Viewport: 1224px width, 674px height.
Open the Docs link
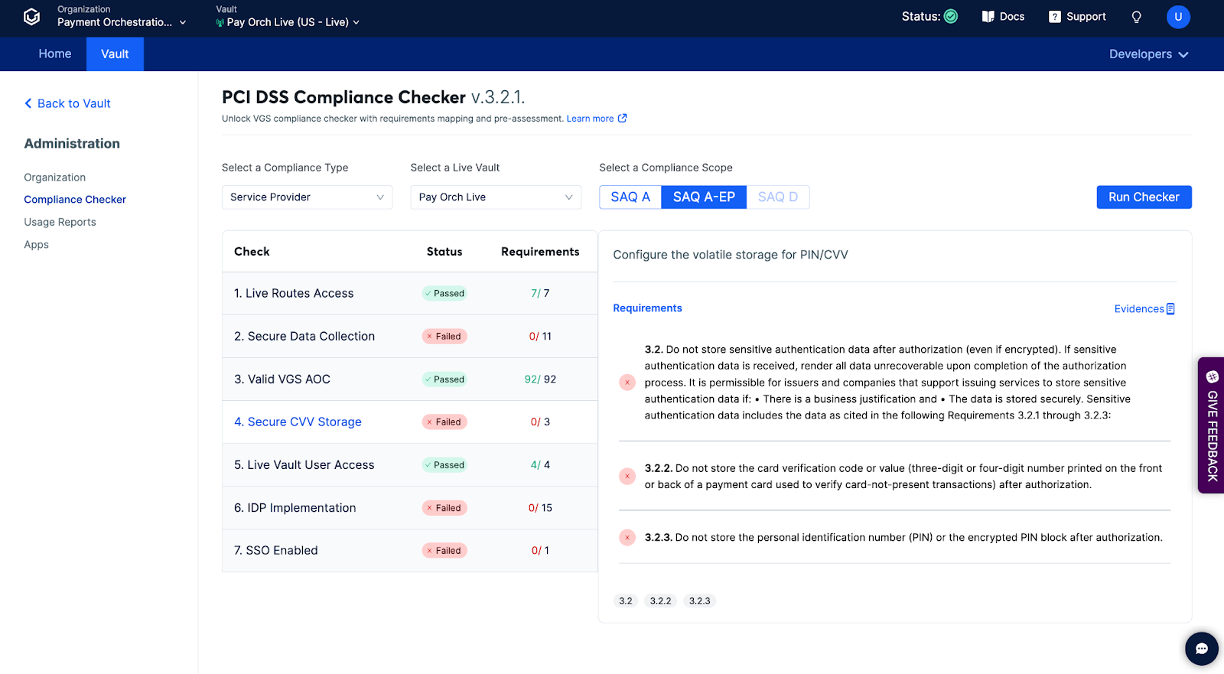point(1003,17)
